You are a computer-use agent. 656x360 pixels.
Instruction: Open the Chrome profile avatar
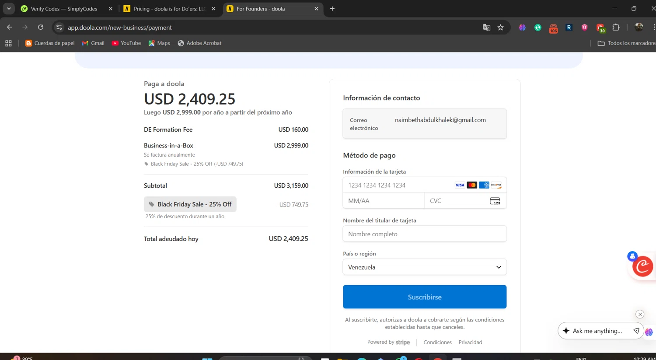coord(639,27)
